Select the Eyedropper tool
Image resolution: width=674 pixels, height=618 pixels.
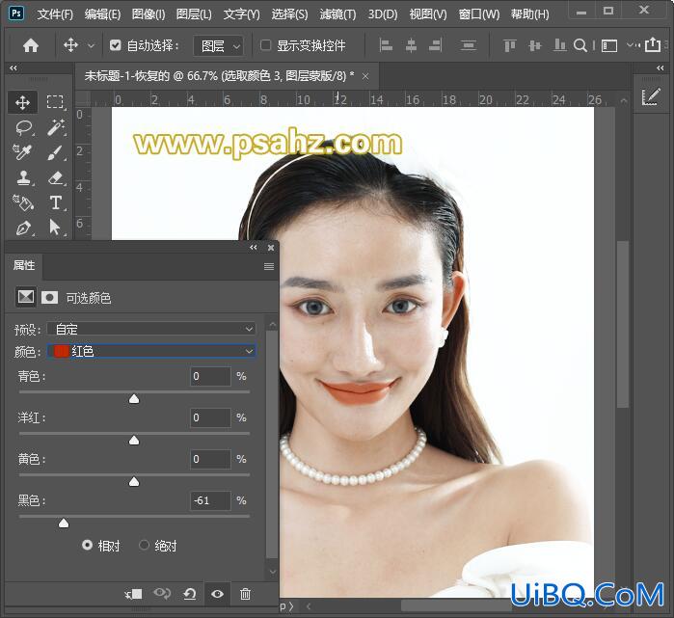click(22, 152)
